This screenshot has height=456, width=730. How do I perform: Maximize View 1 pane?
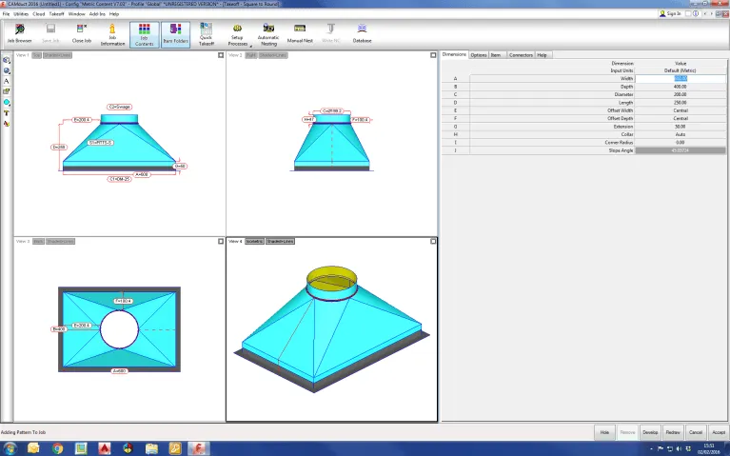221,55
